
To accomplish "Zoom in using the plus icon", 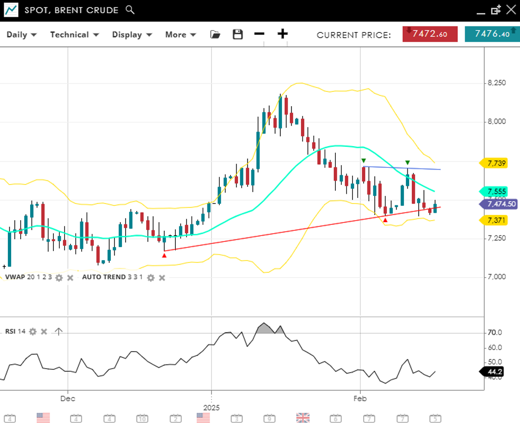I will click(283, 34).
